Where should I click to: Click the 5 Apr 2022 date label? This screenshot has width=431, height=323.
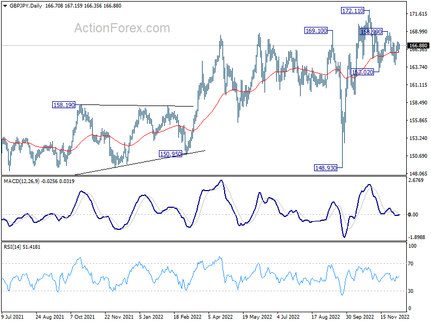(220, 317)
